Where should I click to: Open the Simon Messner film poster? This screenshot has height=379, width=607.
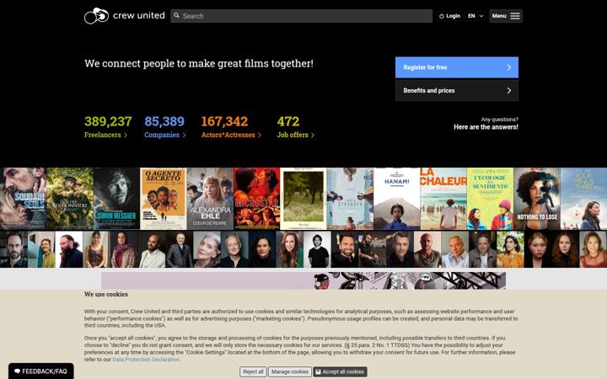pos(116,199)
